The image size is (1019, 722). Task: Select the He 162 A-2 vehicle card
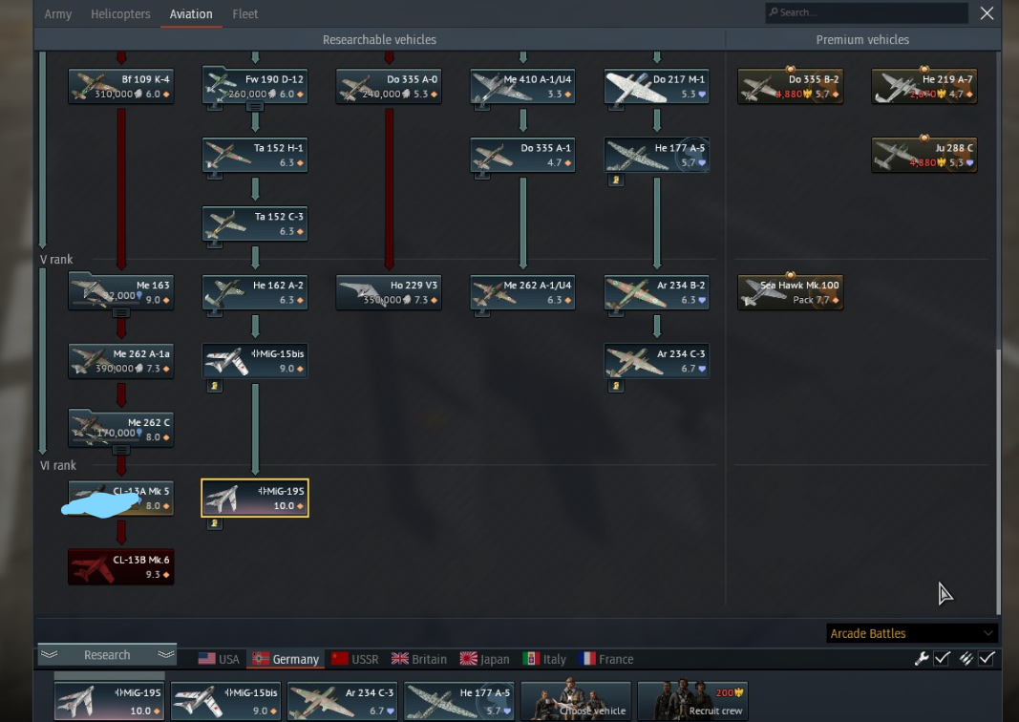pos(255,292)
